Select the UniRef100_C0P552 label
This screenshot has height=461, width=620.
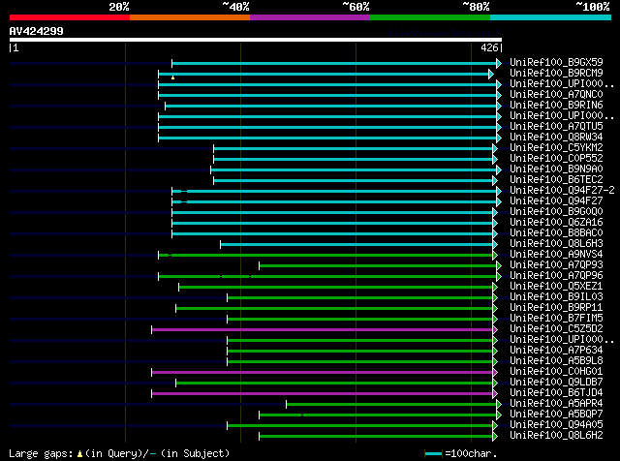tap(556, 158)
